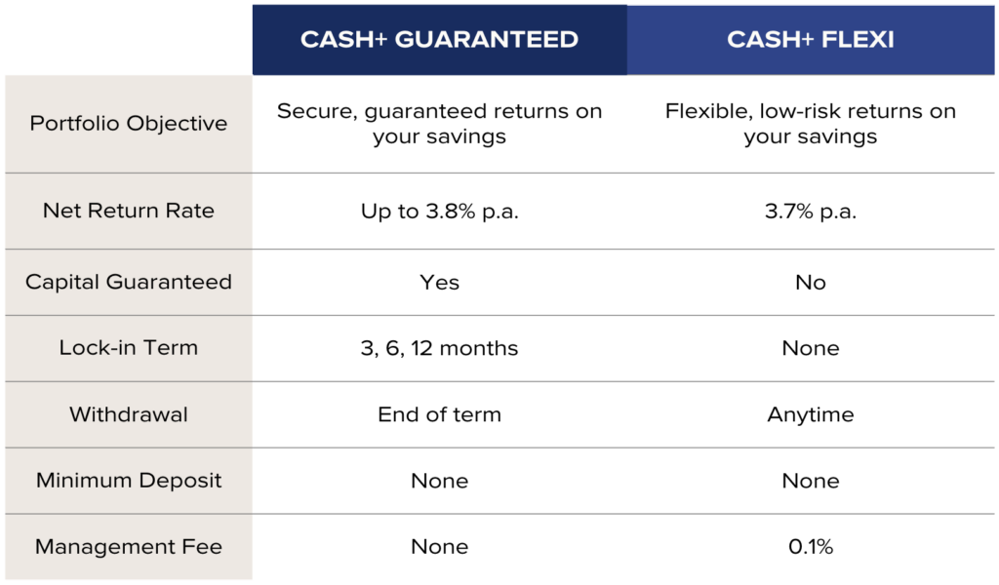Click the 'Yes' capital guaranteed cell

440,282
